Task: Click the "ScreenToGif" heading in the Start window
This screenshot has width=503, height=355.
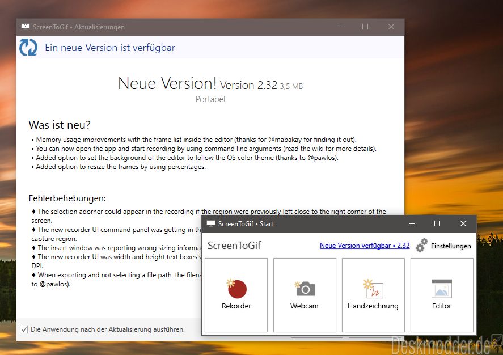Action: pos(234,246)
